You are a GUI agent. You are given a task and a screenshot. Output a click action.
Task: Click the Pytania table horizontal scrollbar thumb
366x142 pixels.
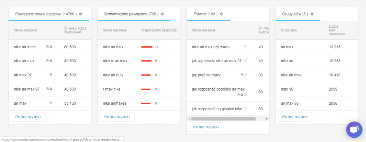click(223, 119)
